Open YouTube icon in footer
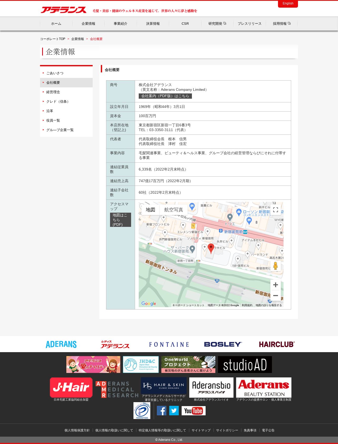The height and width of the screenshot is (444, 338). tap(193, 411)
